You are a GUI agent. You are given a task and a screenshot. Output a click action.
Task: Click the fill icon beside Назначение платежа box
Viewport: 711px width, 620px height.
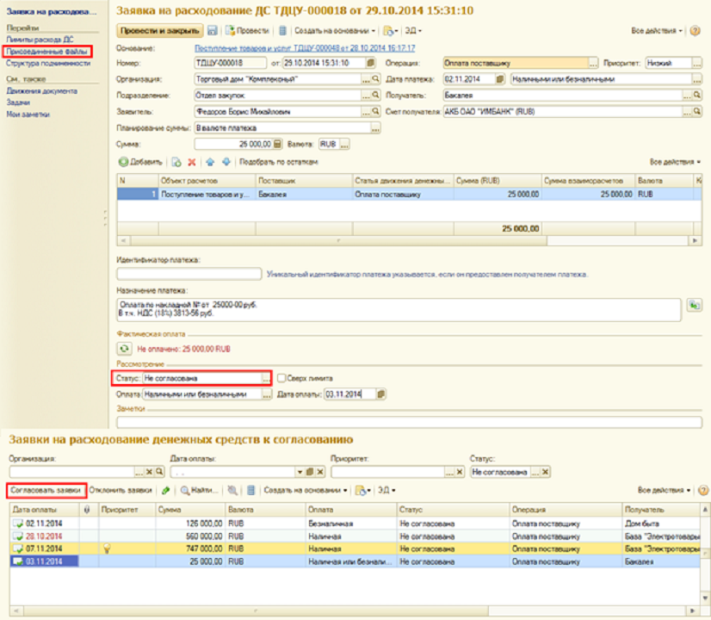695,305
